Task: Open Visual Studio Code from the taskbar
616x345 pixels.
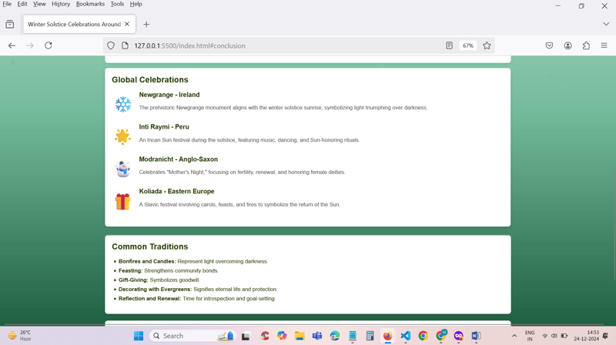Action: click(406, 336)
